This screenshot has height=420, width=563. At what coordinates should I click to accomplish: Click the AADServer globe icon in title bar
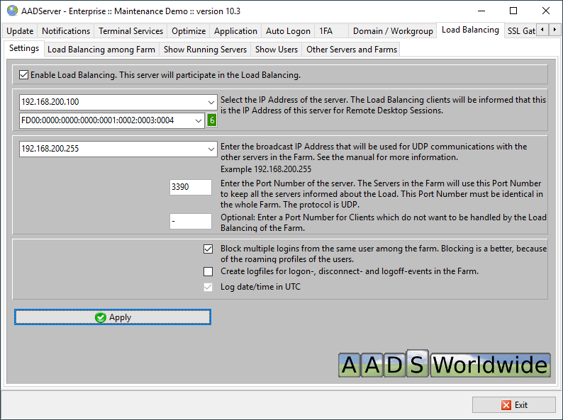point(12,11)
